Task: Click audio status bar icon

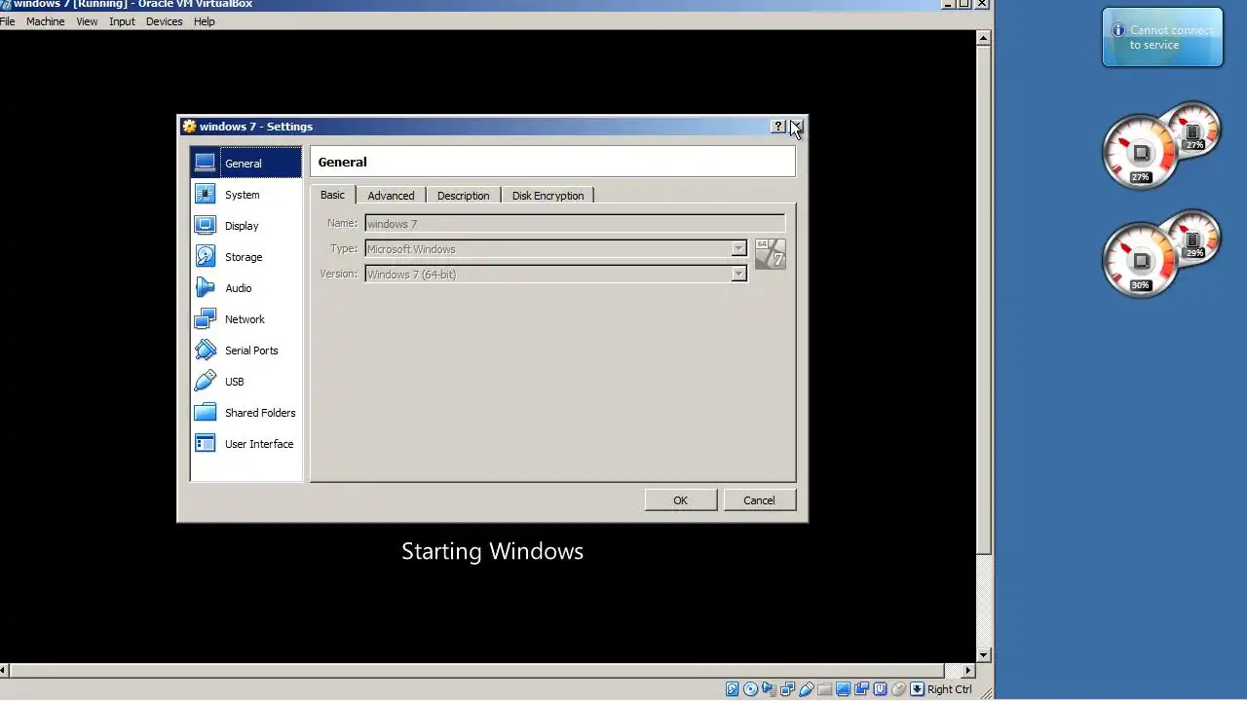Action: 769,689
